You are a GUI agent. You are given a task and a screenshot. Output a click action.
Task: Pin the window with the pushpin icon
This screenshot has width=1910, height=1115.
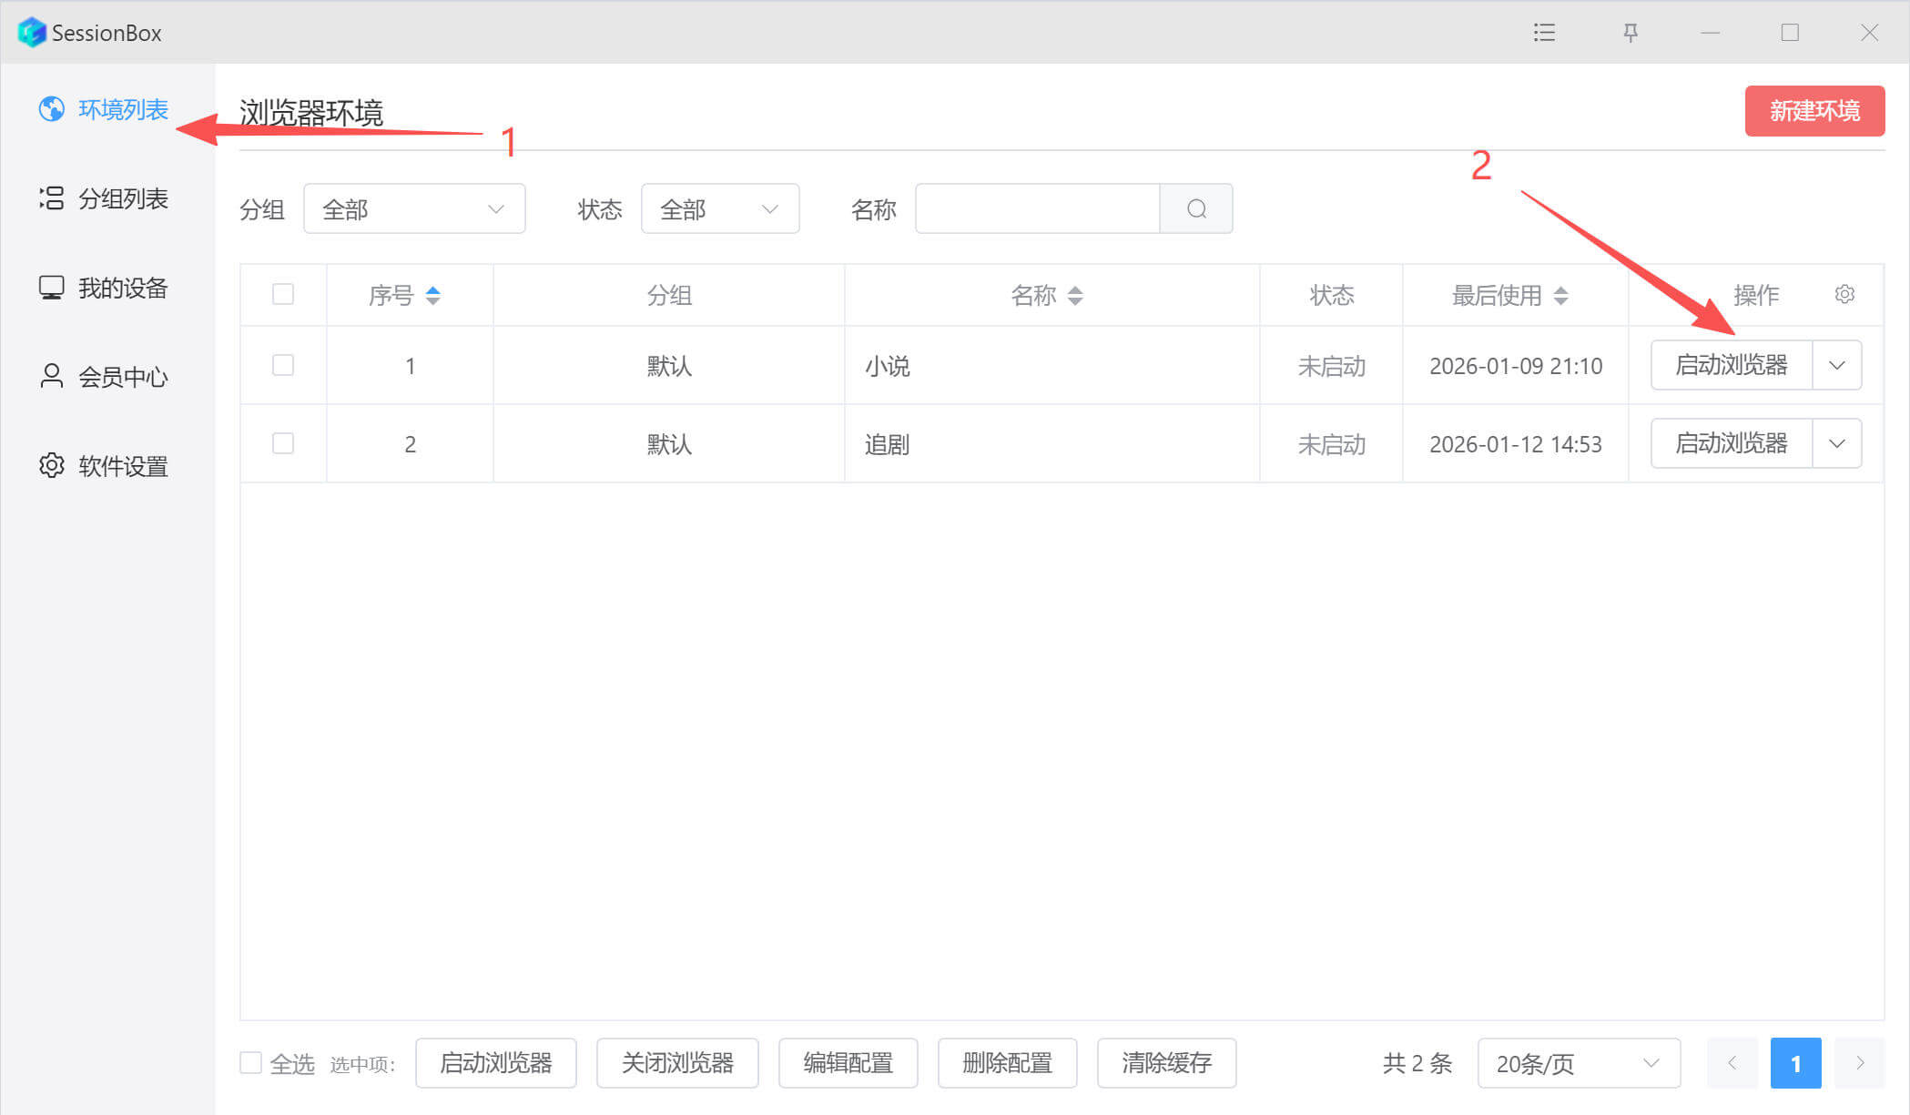click(1631, 33)
